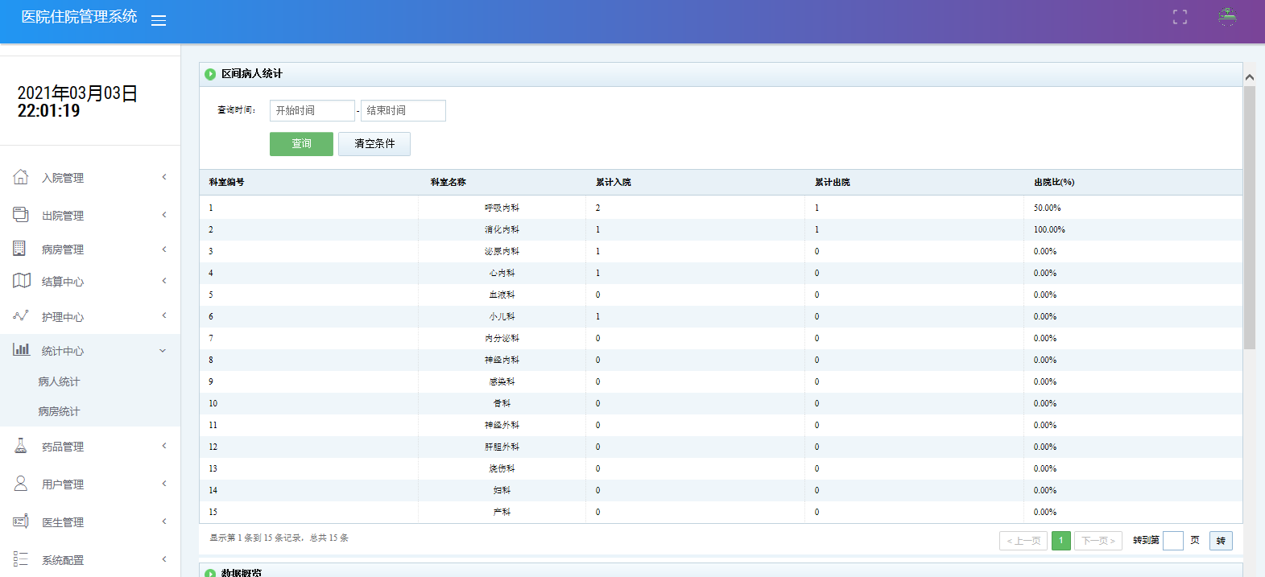Select the 消化内科 row cell
1265x577 pixels.
tap(502, 229)
